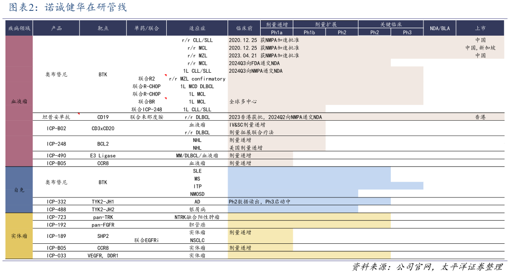This screenshot has height=274, width=510.
Task: Select the TYK2-JH2 target cell
Action: 103,209
